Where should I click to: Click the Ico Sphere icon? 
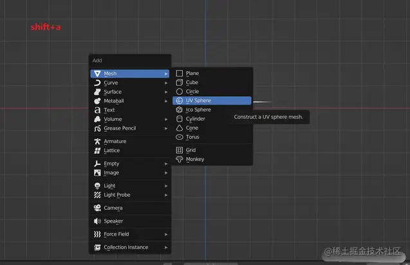tap(180, 110)
